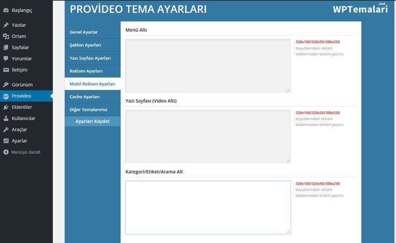Viewport: 396px width, 243px height.
Task: Click the Menü Altı textarea resize handle
Action: click(x=288, y=90)
